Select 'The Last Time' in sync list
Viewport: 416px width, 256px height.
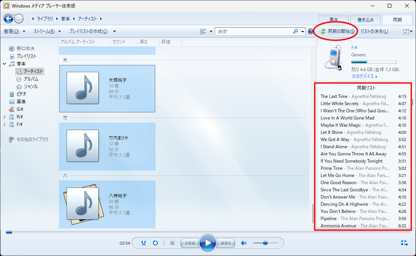coord(363,96)
